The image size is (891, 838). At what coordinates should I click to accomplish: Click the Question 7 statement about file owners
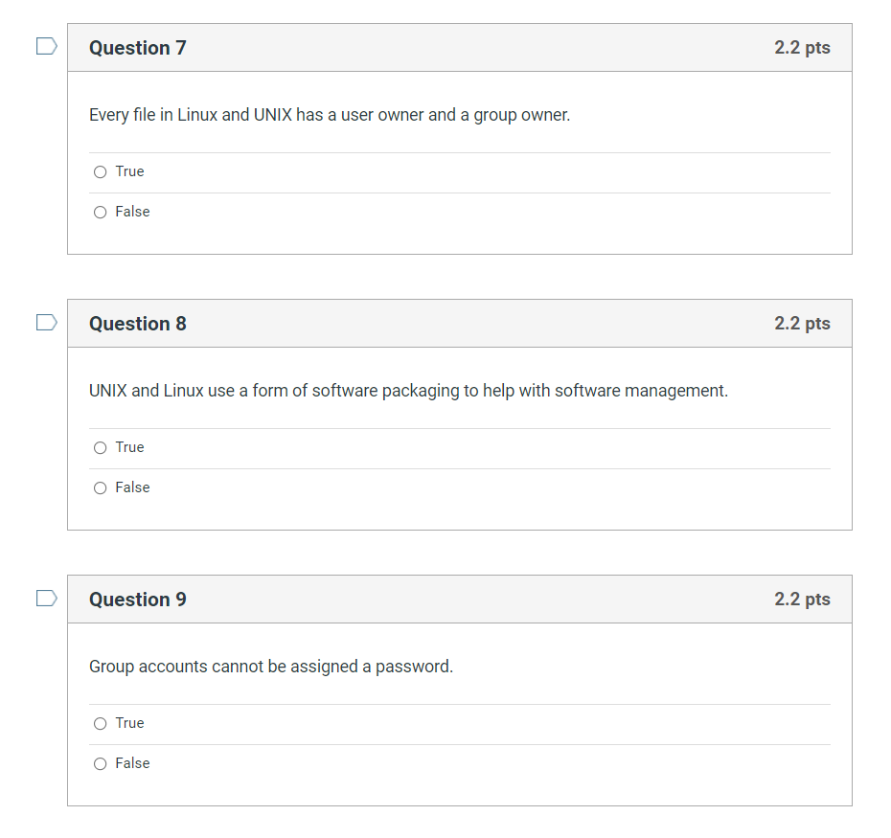(330, 115)
